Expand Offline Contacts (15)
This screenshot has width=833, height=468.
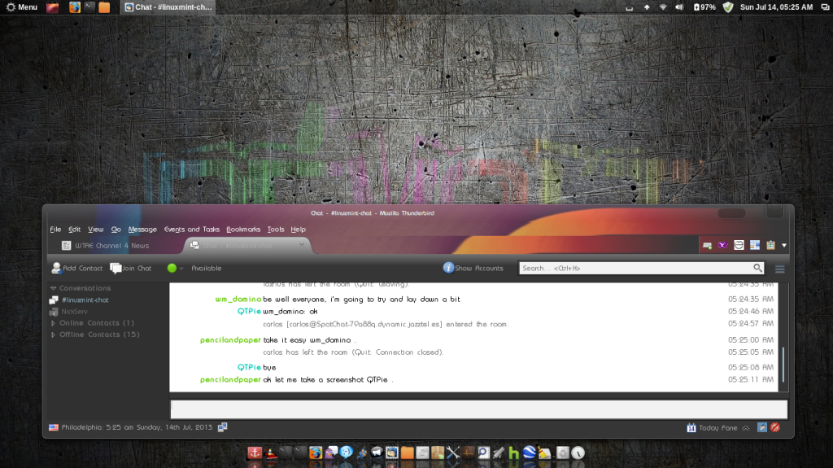tap(53, 335)
